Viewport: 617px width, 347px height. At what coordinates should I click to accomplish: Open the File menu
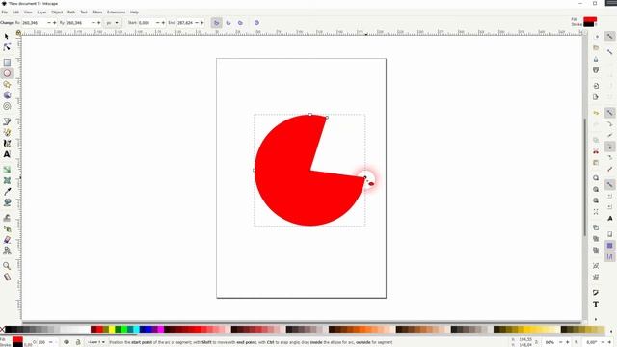[x=4, y=13]
